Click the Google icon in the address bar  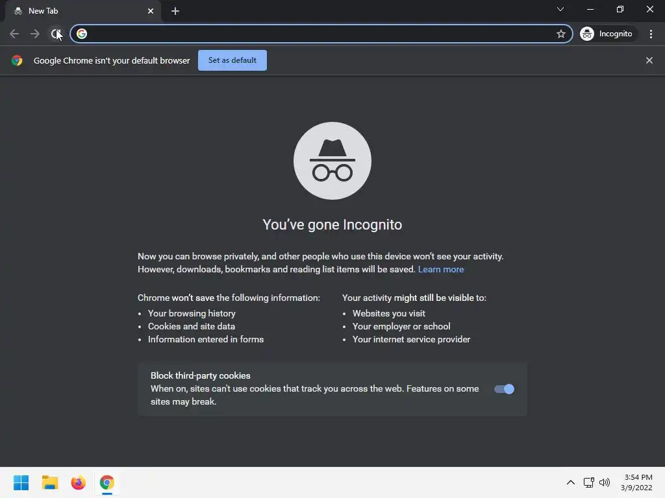82,34
